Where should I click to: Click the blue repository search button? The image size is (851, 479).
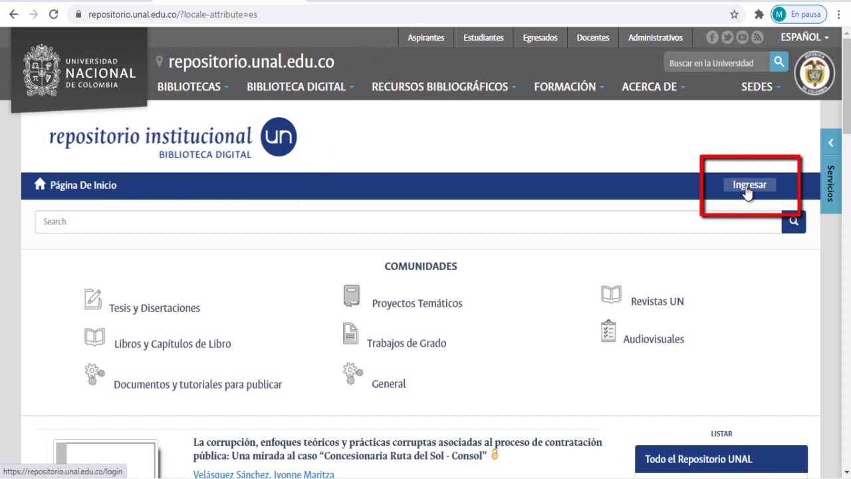tap(794, 222)
